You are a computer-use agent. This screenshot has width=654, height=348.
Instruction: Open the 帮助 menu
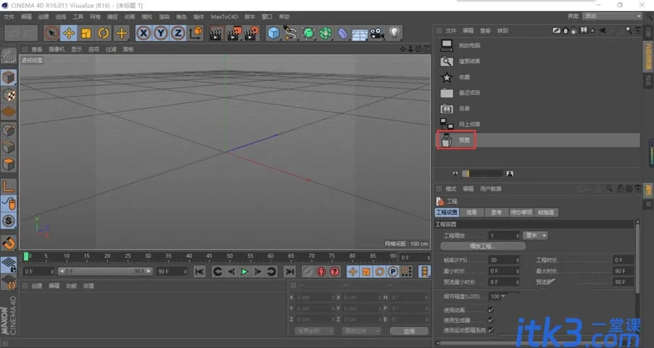pos(284,17)
